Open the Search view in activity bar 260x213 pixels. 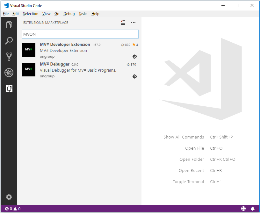click(x=9, y=40)
